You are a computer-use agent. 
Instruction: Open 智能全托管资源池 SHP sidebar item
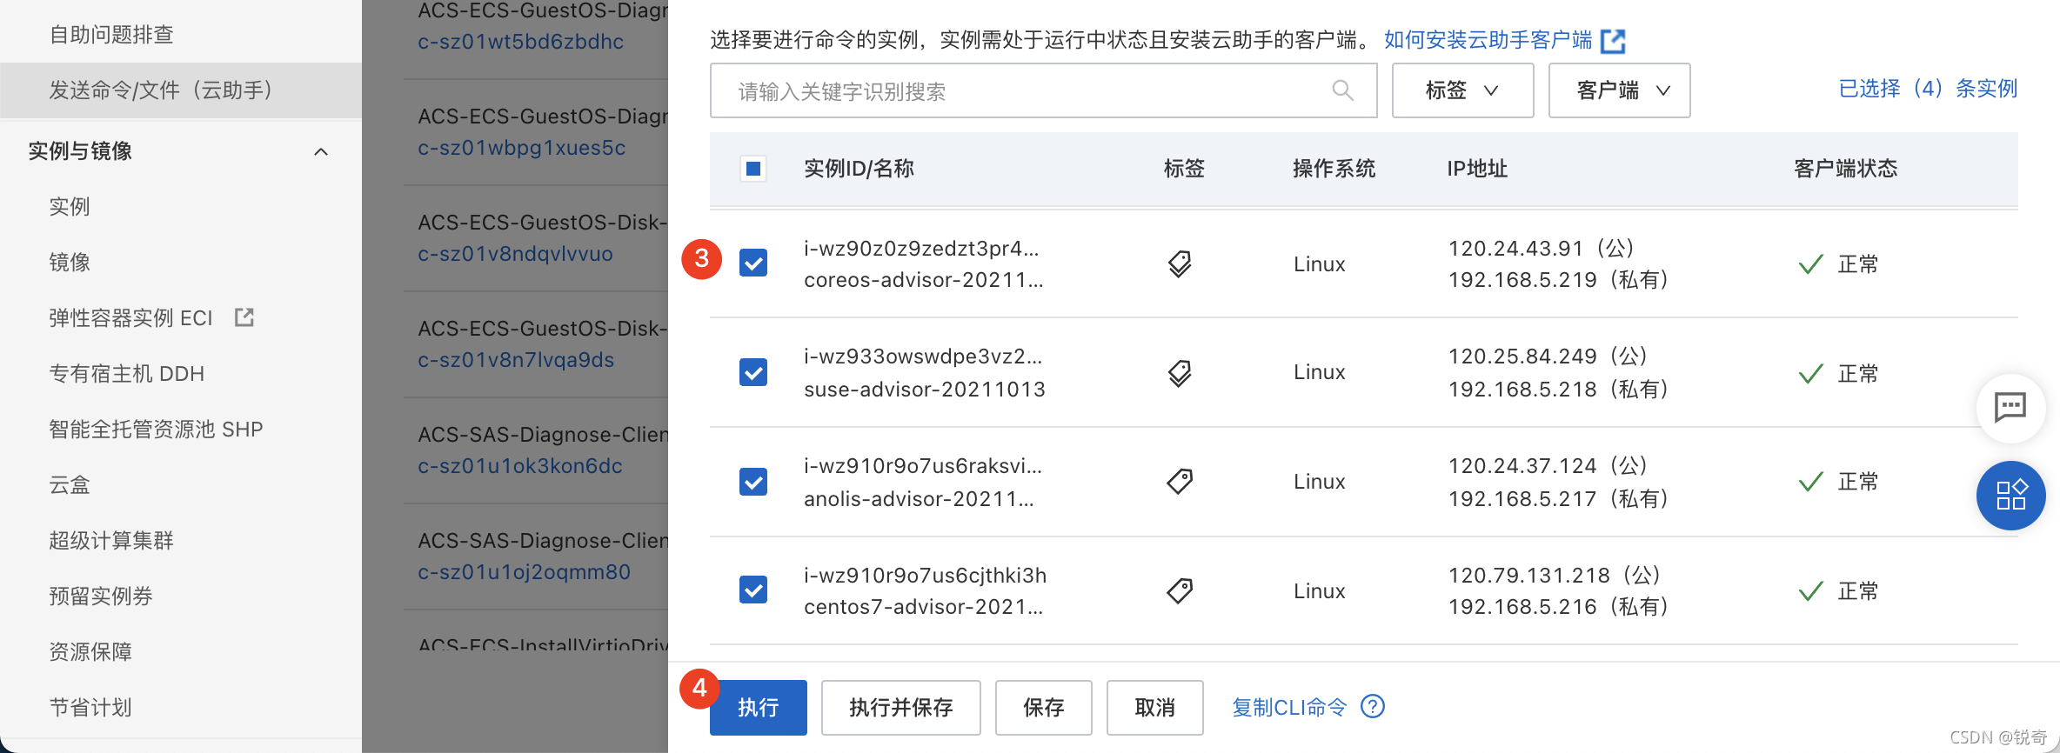click(x=156, y=430)
